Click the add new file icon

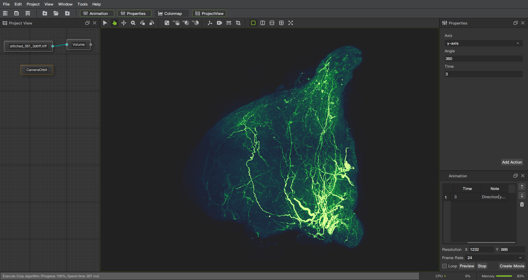click(x=45, y=13)
